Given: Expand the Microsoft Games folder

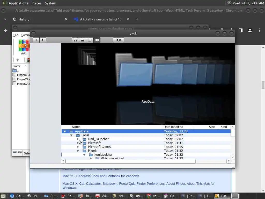Looking at the screenshot, I should pos(78,147).
